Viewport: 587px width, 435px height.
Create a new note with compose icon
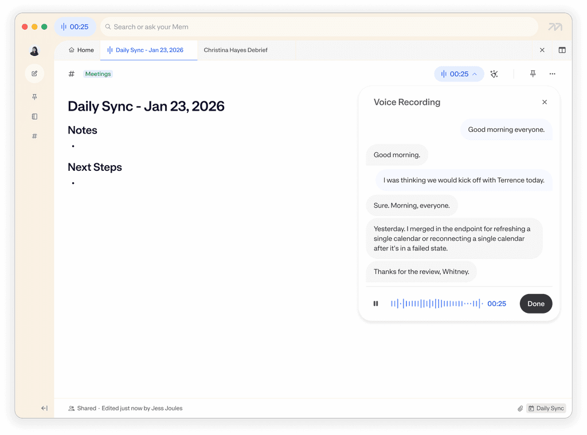coord(34,73)
